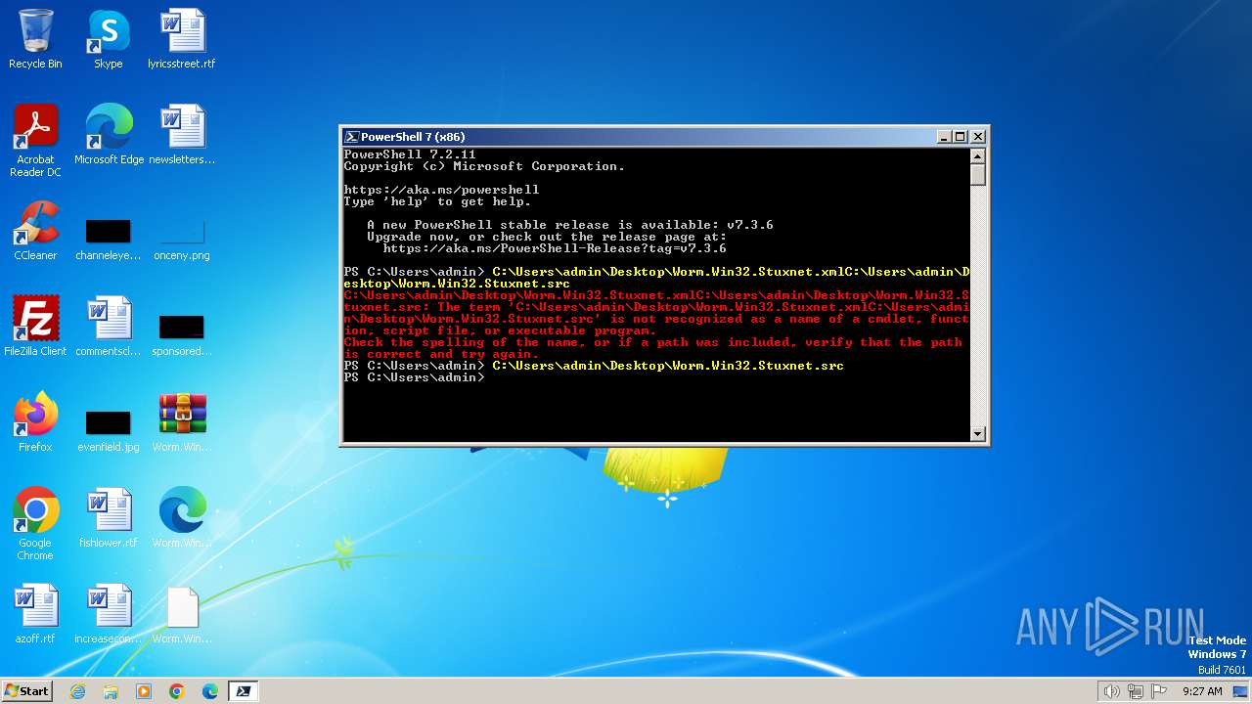This screenshot has height=704, width=1252.
Task: Click the PowerShell taskbar button
Action: [244, 691]
